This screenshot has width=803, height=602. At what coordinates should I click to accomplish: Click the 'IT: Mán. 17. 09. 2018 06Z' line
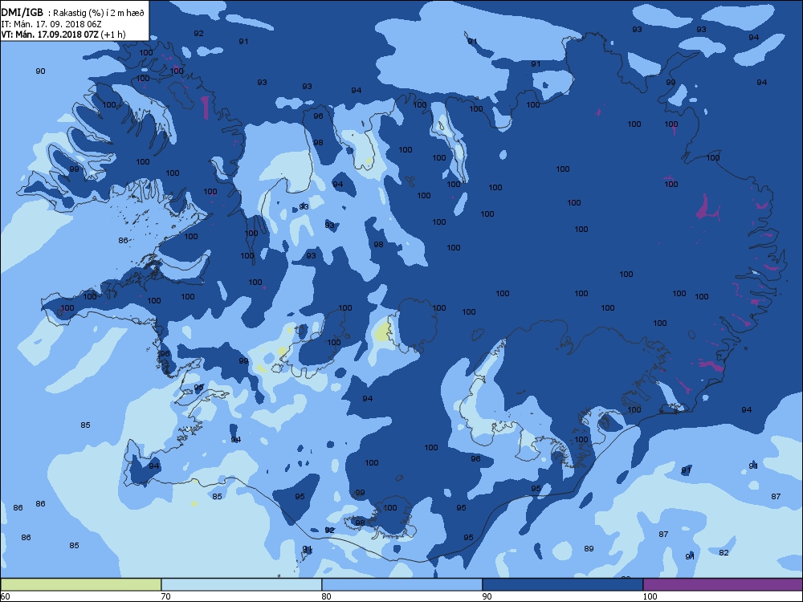51,24
